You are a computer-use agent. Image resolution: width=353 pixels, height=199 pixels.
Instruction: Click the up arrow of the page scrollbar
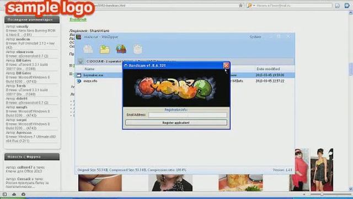(x=351, y=13)
